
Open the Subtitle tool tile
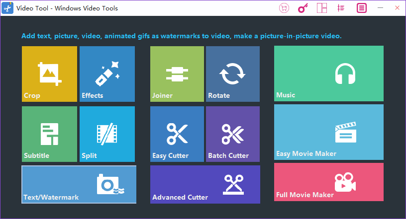pos(49,134)
